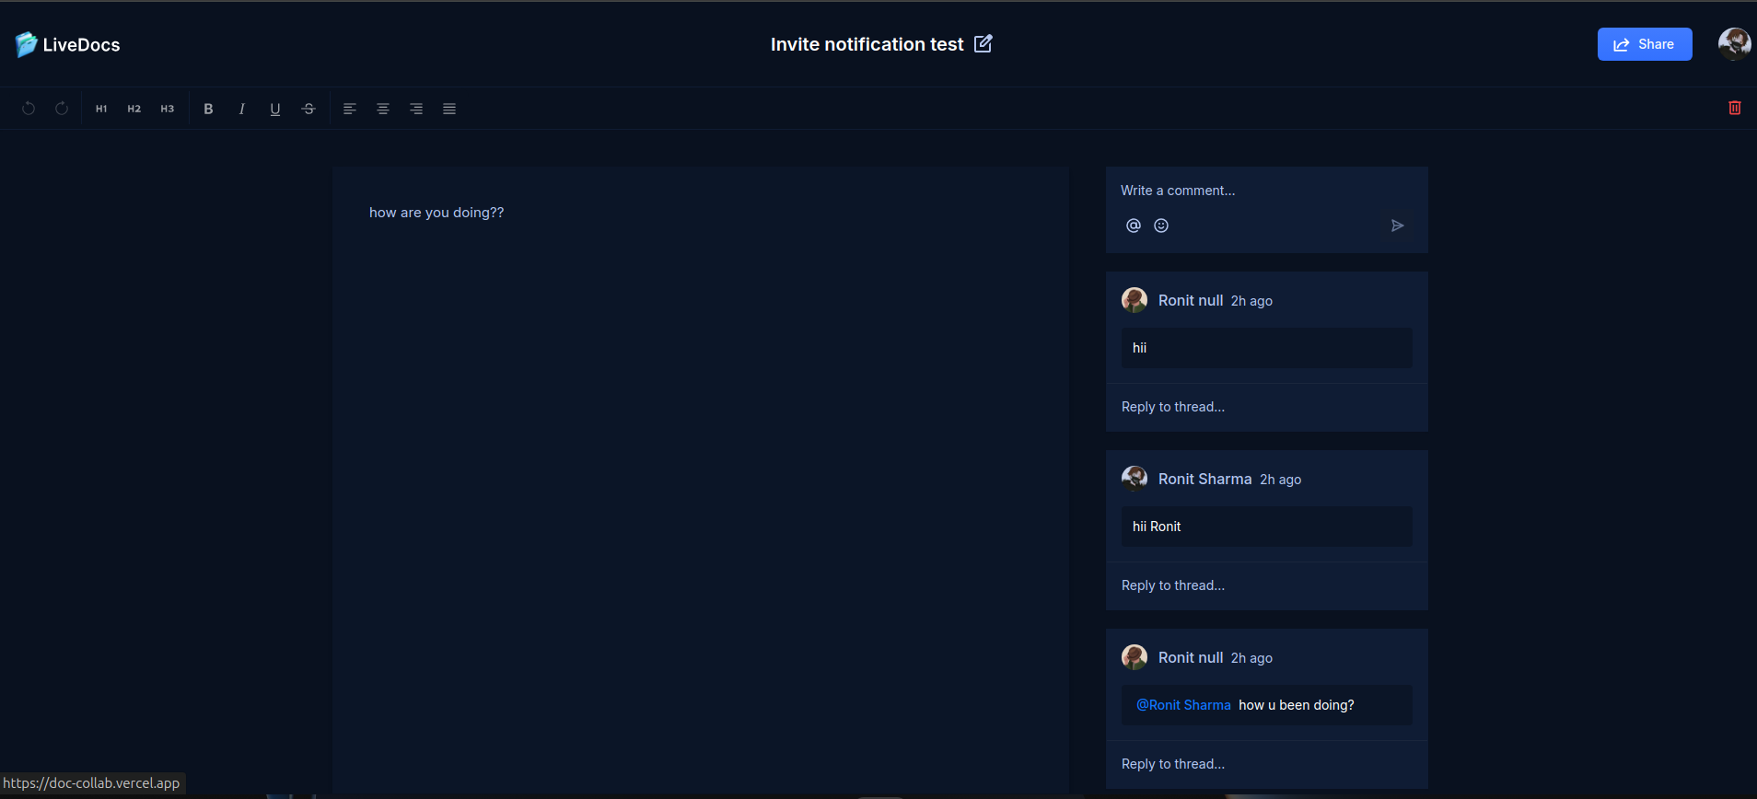Open the emoji picker

[1161, 226]
